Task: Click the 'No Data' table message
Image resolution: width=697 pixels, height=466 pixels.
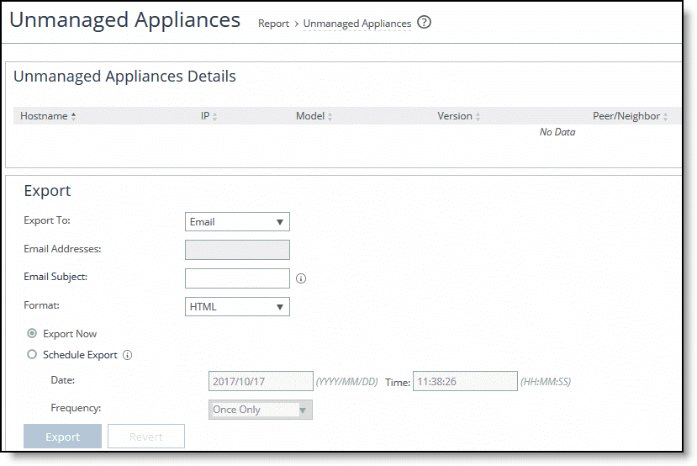Action: 557,132
